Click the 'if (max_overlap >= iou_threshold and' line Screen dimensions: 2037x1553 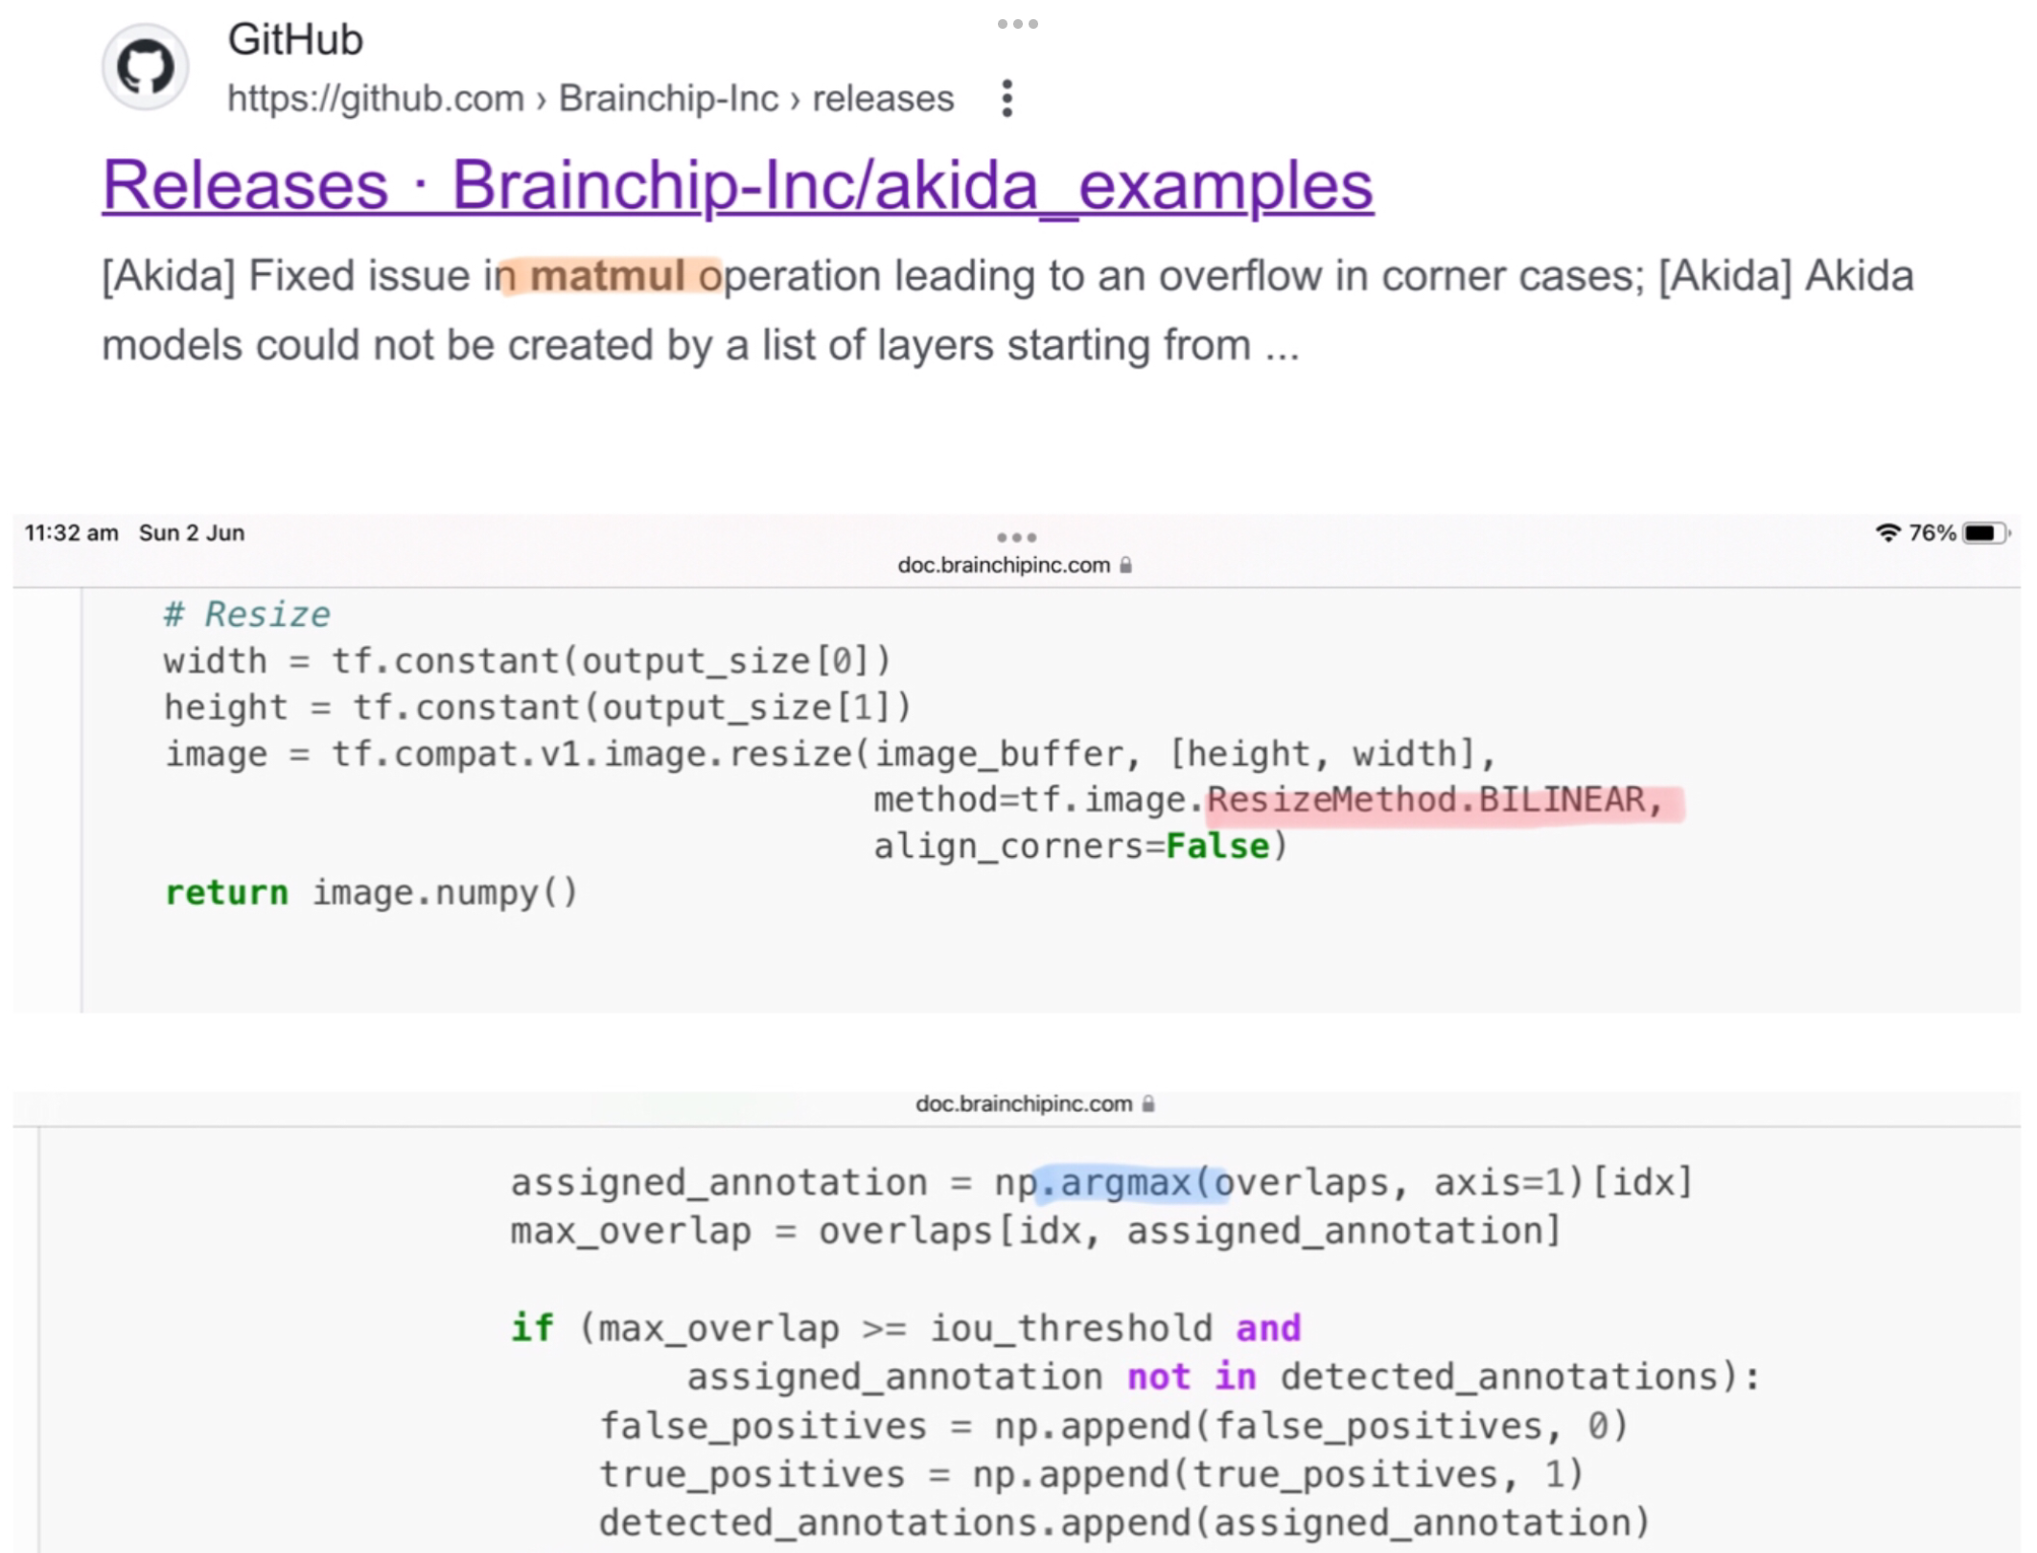click(x=906, y=1329)
